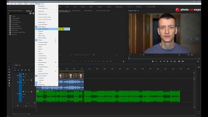Select the Track Select Forward tool
This screenshot has width=208, height=117.
(x=9, y=70)
